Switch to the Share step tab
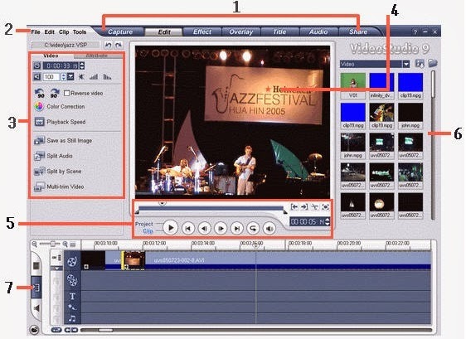This screenshot has height=339, width=466. 358,31
